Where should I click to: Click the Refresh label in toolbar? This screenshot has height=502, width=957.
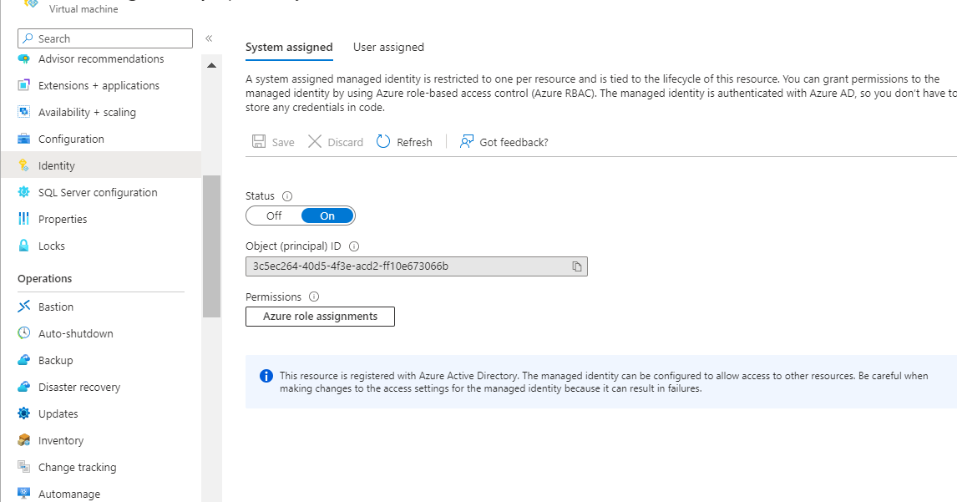coord(414,142)
